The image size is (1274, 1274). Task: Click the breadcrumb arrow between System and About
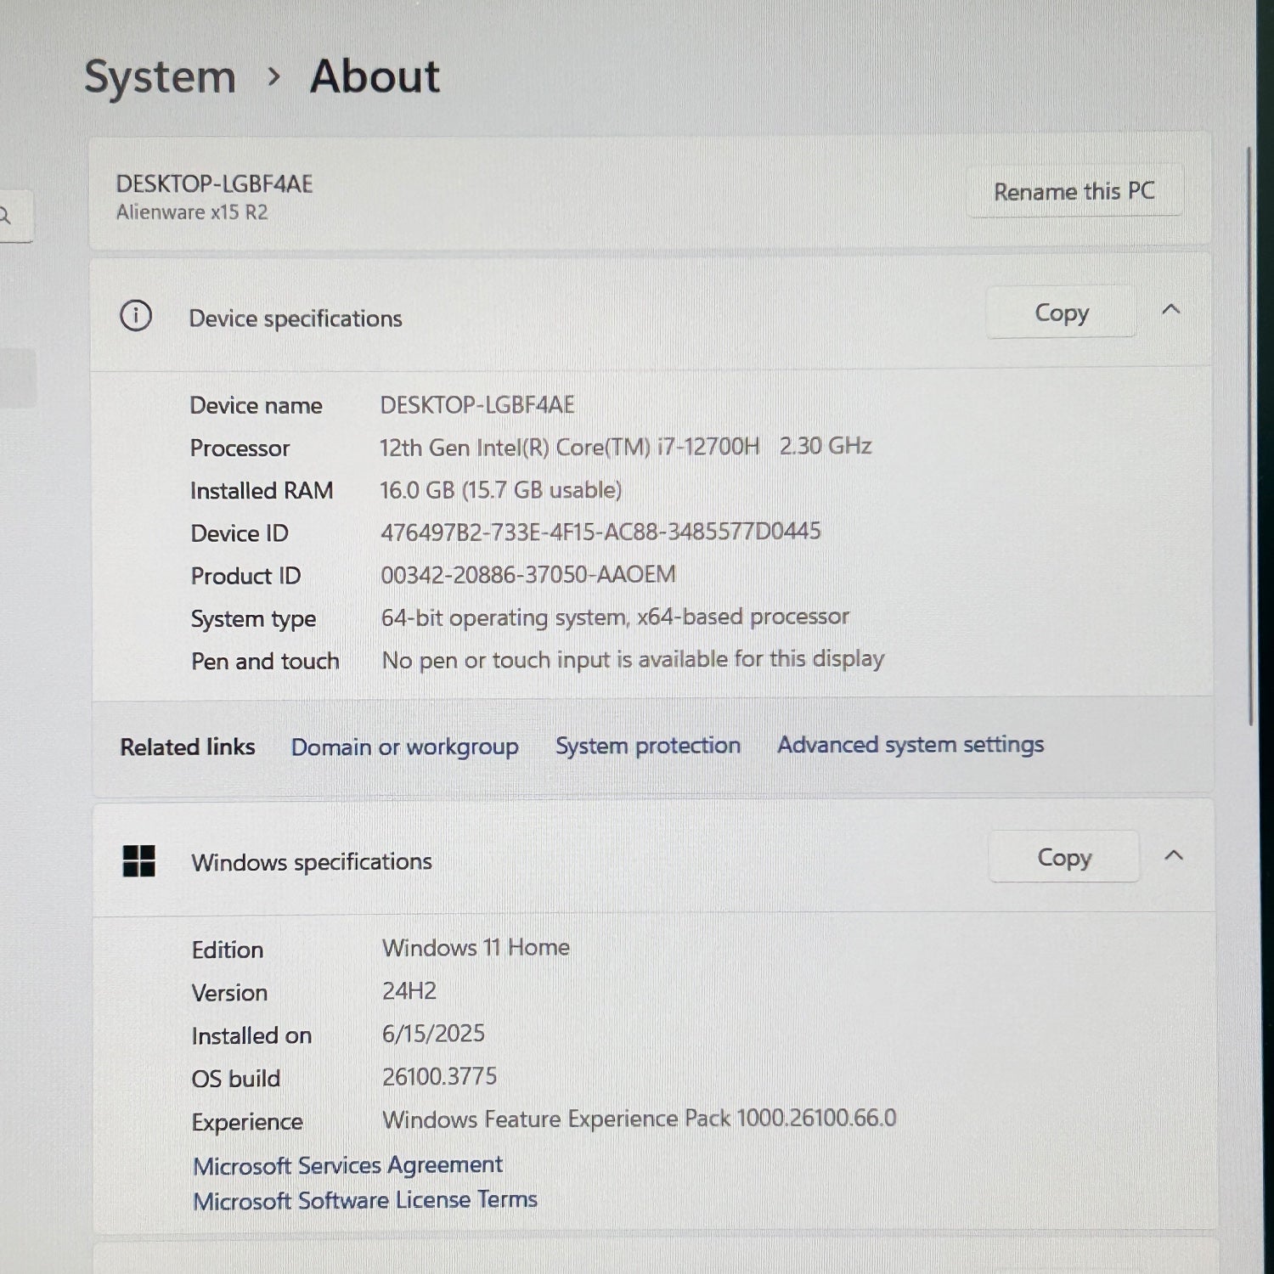click(273, 77)
